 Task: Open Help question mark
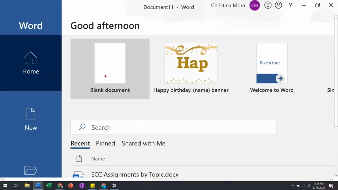(290, 5)
